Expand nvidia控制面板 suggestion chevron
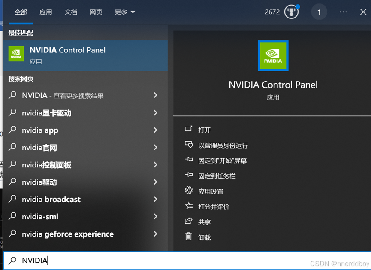The width and height of the screenshot is (371, 270). pos(155,164)
